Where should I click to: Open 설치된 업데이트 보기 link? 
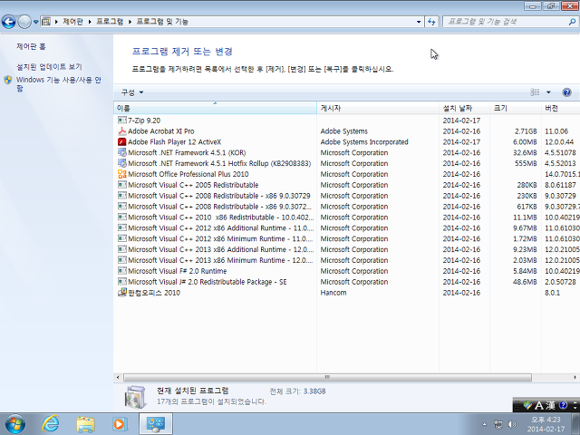tap(49, 67)
